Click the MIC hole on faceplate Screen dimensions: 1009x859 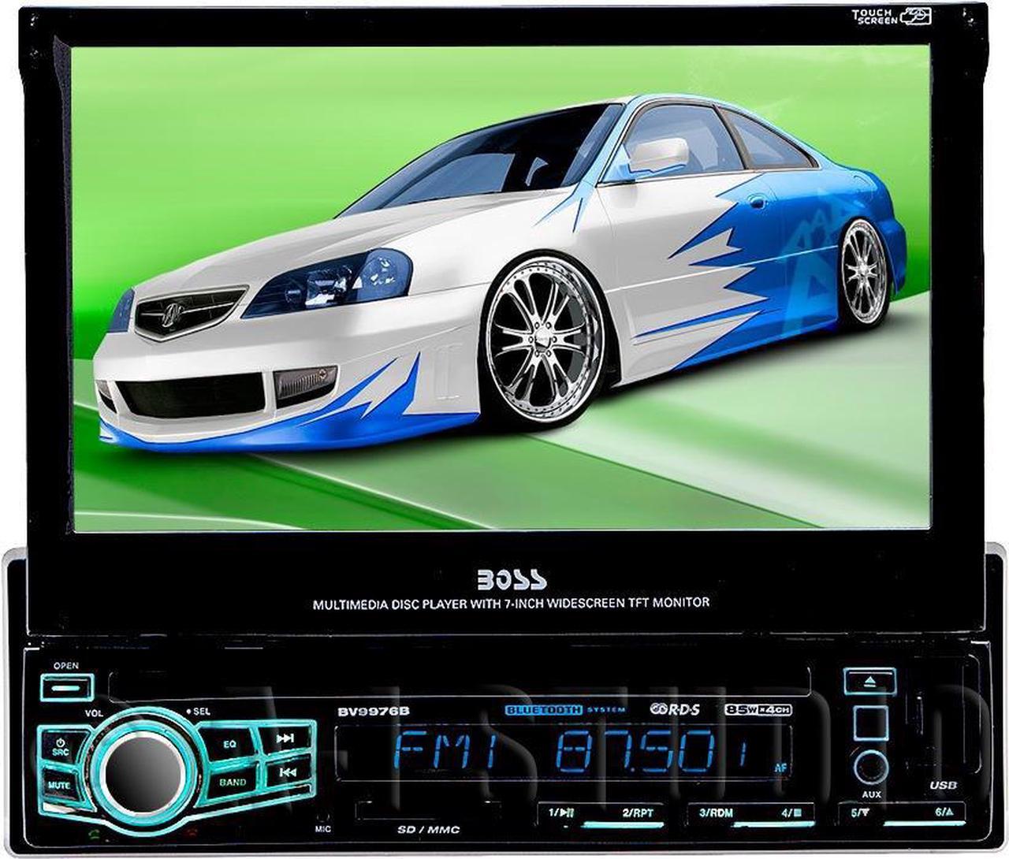(322, 816)
